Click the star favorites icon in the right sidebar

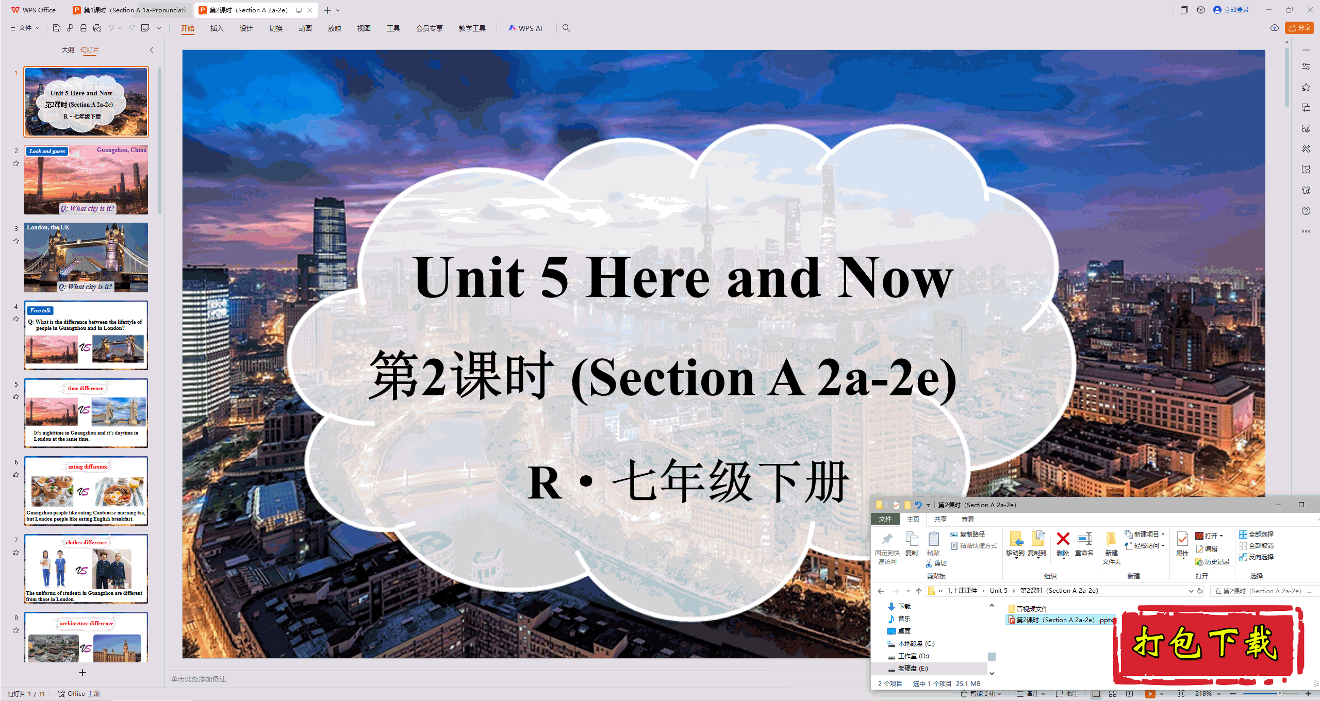pos(1306,87)
